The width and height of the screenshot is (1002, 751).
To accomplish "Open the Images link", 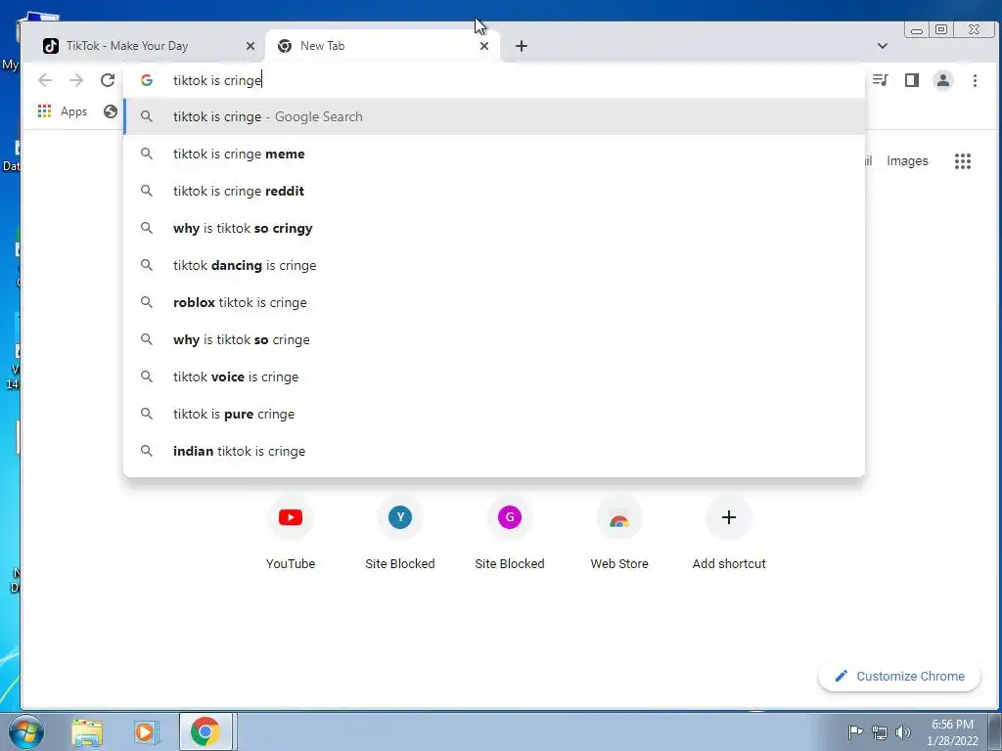I will pyautogui.click(x=907, y=161).
